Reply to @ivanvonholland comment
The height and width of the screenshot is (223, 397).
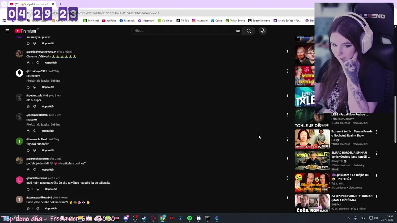pos(48,150)
